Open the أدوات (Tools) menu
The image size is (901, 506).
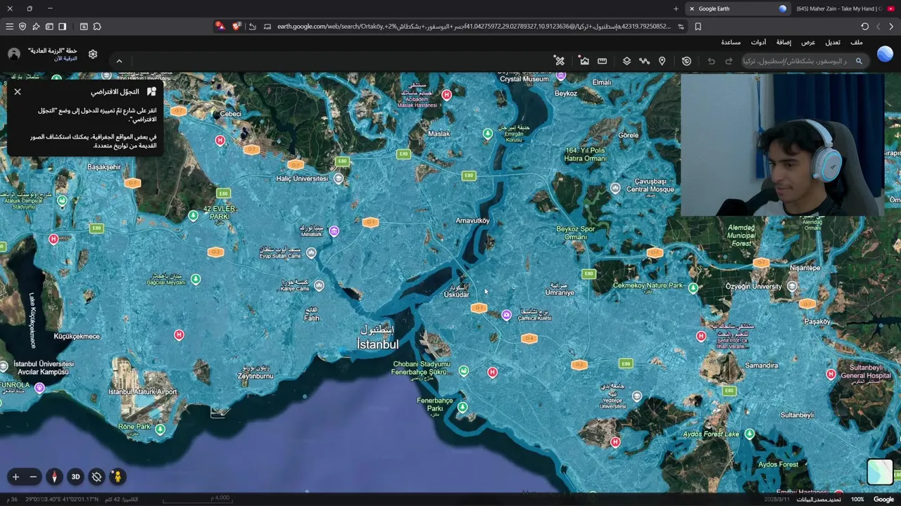tap(758, 42)
